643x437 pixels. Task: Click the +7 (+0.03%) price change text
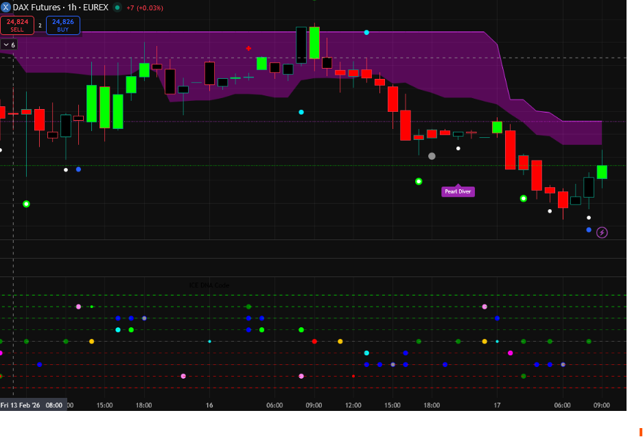pyautogui.click(x=145, y=8)
